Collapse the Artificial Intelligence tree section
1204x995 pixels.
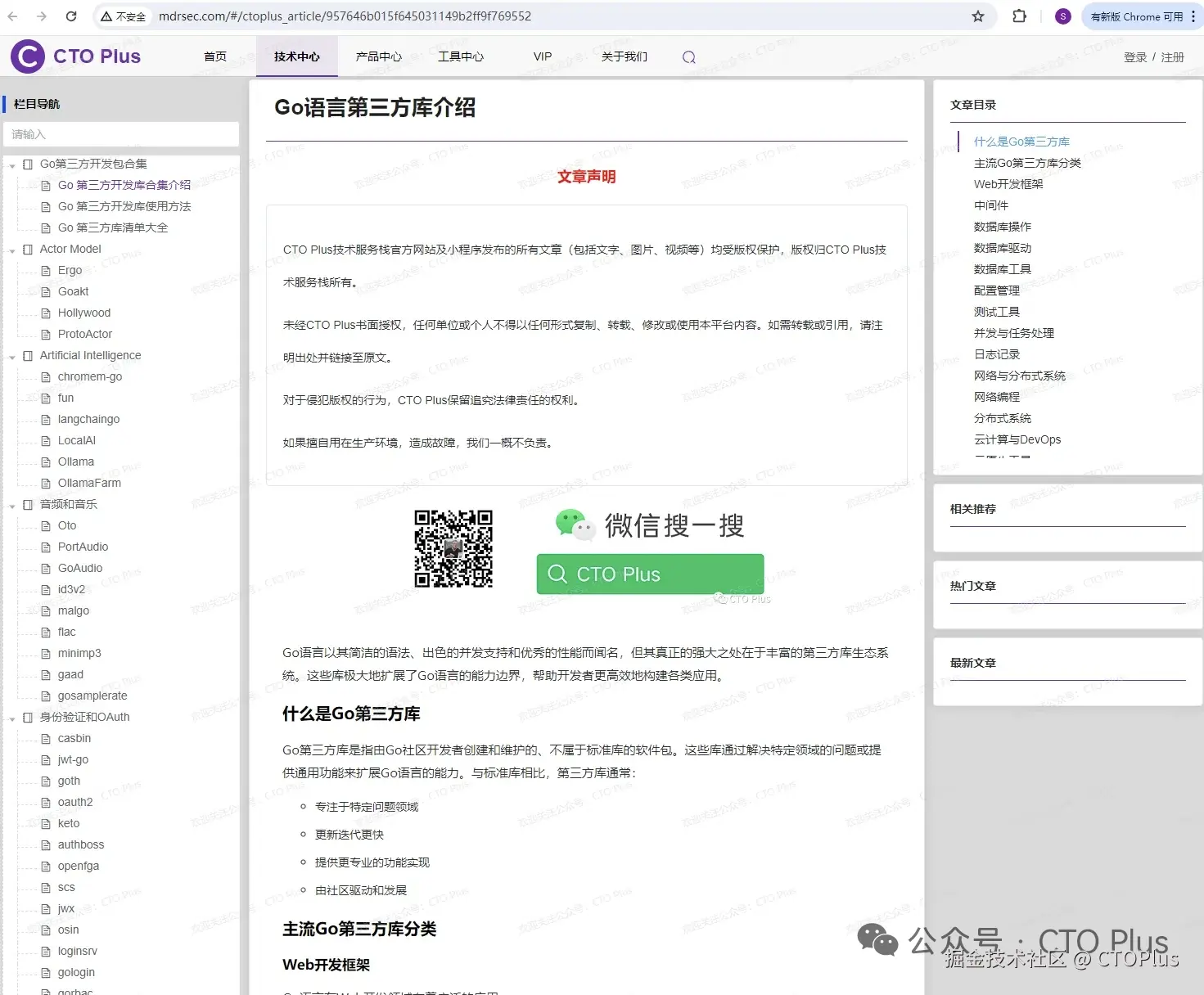click(11, 355)
